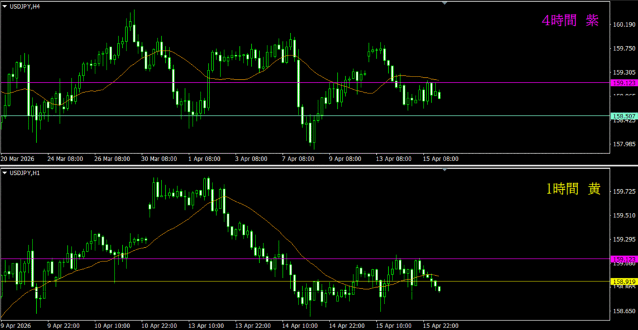Click the 159.725 price scale on H1 chart

[624, 192]
